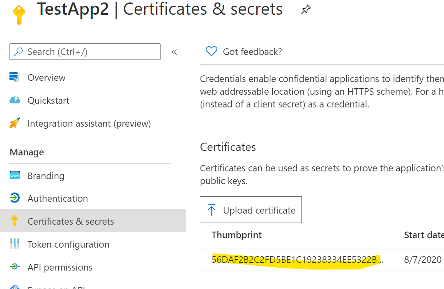
Task: Click the Start date column header
Action: click(x=424, y=235)
